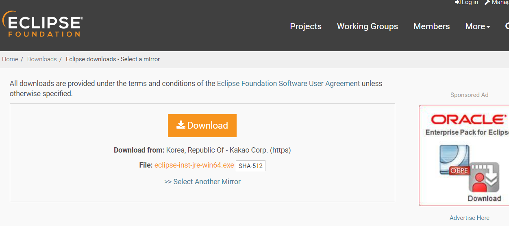Click Enterprise Pack for Eclipse ad title
This screenshot has height=226, width=509.
point(467,132)
